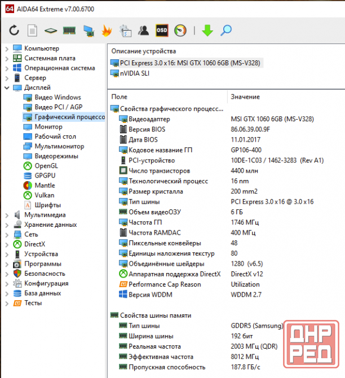Open the Report document icon
This screenshot has height=378, width=345.
click(32, 30)
